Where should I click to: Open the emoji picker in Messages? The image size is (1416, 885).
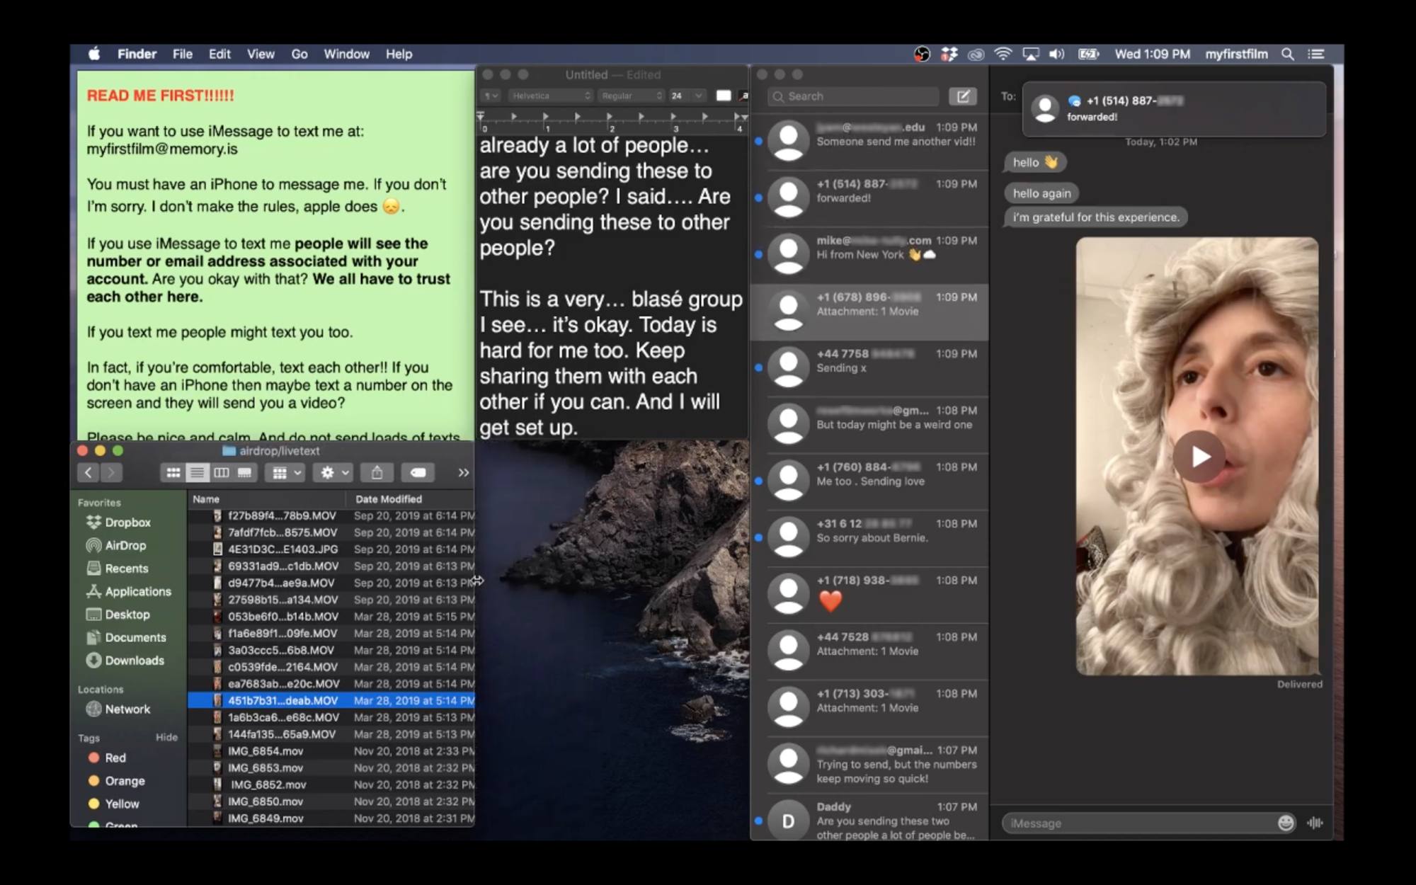(1286, 823)
